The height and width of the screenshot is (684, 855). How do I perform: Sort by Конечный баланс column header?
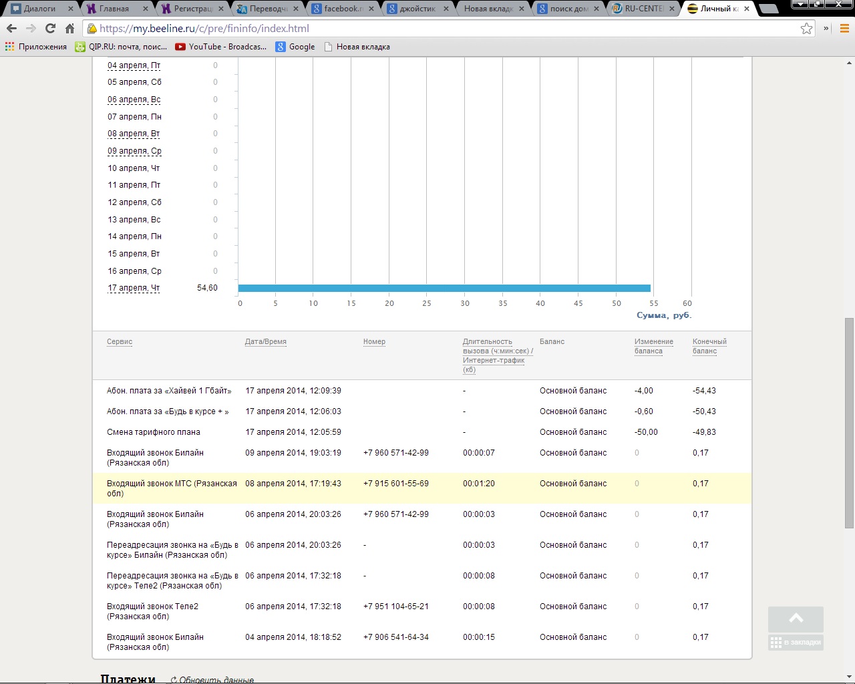(709, 346)
